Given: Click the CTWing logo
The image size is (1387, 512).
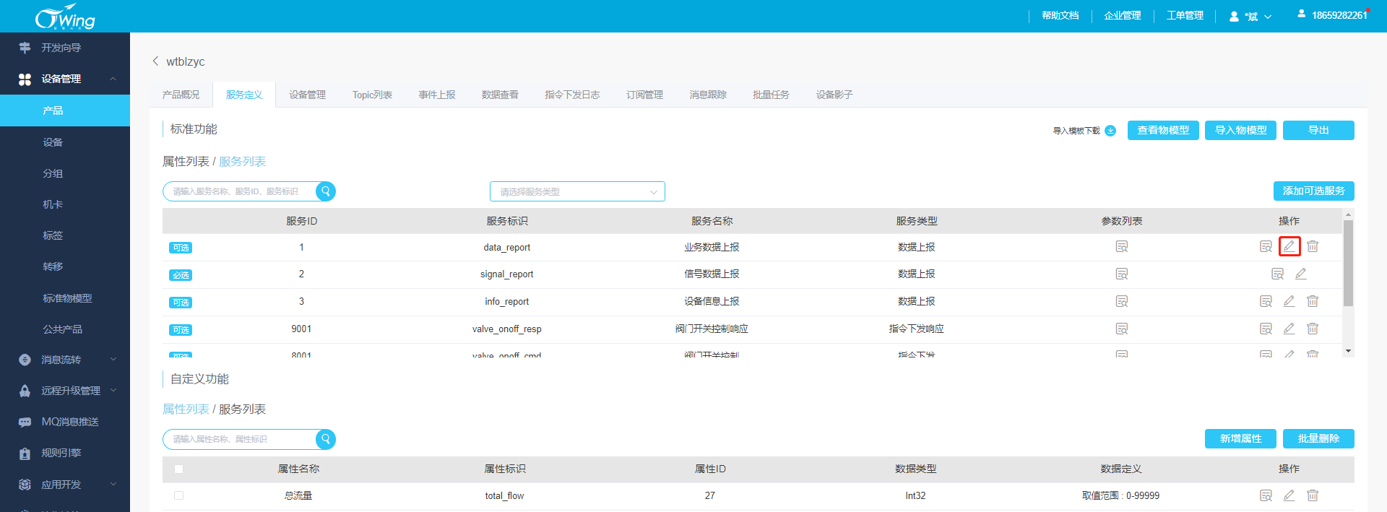Looking at the screenshot, I should (65, 17).
